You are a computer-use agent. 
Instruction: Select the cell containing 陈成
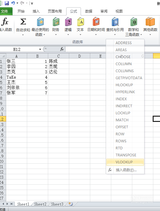pos(58,61)
